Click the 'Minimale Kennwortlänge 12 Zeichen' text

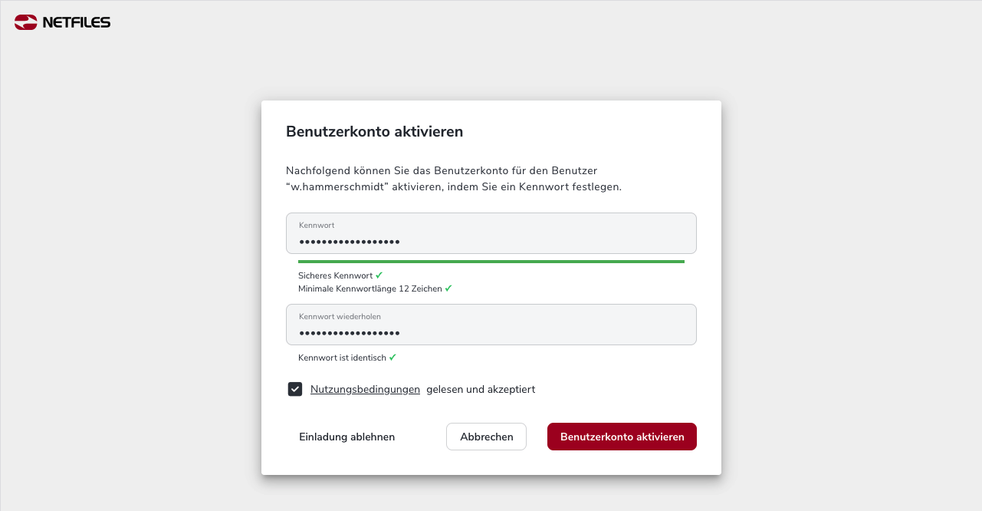click(370, 288)
